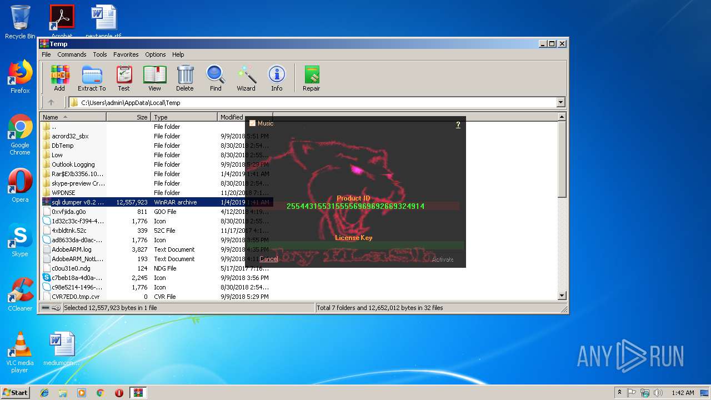Viewport: 711px width, 400px height.
Task: Open Windows Media Player taskbar icon
Action: coord(82,393)
